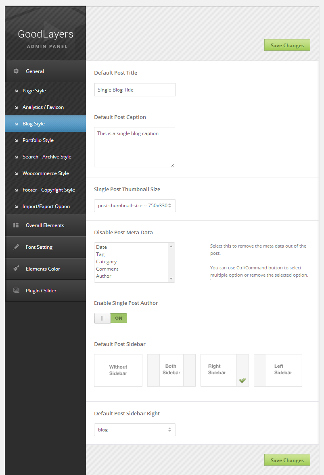Screen dimensions: 324x475
Task: Select the Without Sidebar layout option
Action: 118,370
